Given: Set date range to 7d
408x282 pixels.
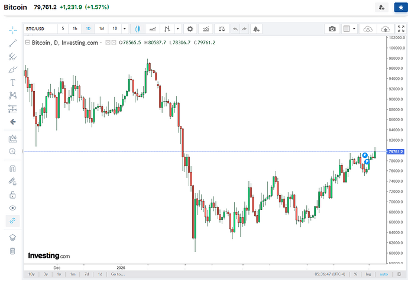Looking at the screenshot, I should [x=87, y=274].
